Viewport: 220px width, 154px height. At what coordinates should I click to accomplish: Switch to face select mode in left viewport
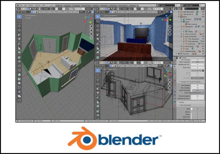coord(37,12)
